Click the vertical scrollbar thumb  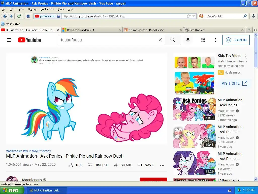pyautogui.click(x=256, y=53)
